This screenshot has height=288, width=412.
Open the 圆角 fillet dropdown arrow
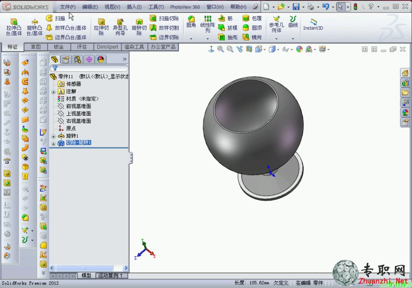click(x=191, y=39)
